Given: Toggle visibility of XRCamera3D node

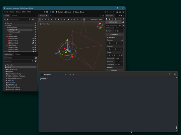Looking at the screenshot, I should tap(35, 32).
